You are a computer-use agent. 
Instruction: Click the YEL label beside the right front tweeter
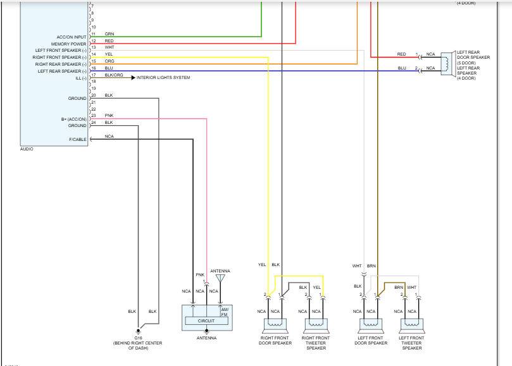pyautogui.click(x=316, y=288)
